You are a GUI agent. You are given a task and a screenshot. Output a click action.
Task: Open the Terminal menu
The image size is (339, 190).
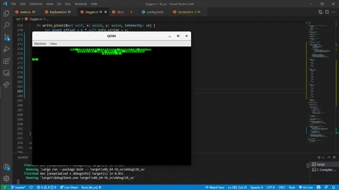[81, 4]
